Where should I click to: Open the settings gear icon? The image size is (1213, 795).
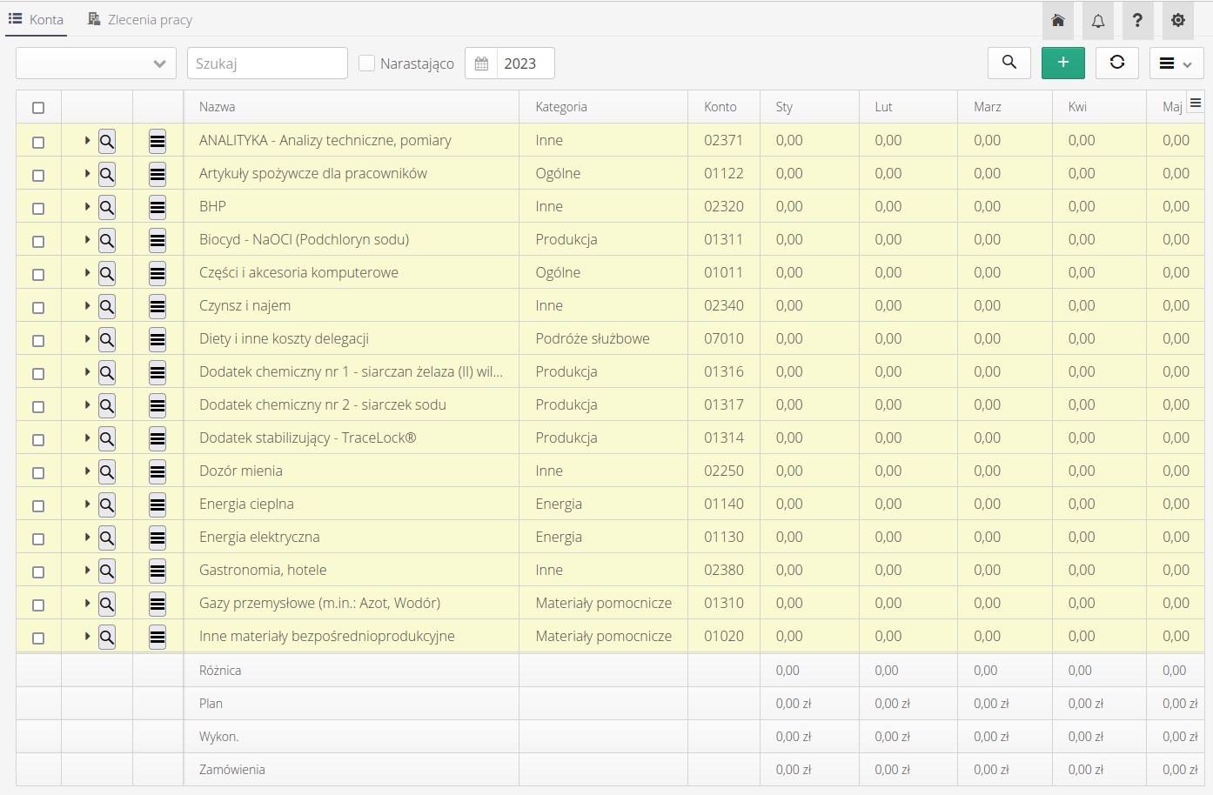pos(1177,20)
